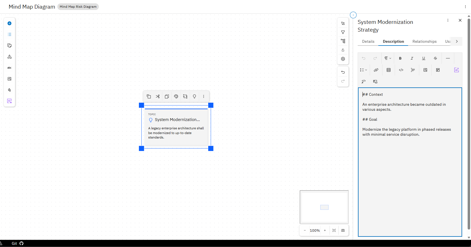Expand the list type dropdown
Image resolution: width=471 pixels, height=247 pixels.
[364, 70]
